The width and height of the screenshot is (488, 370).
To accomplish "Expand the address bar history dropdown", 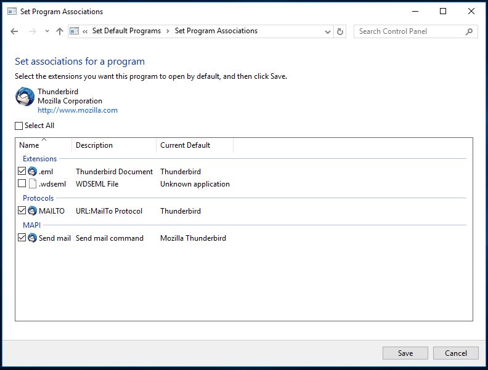I will click(327, 32).
